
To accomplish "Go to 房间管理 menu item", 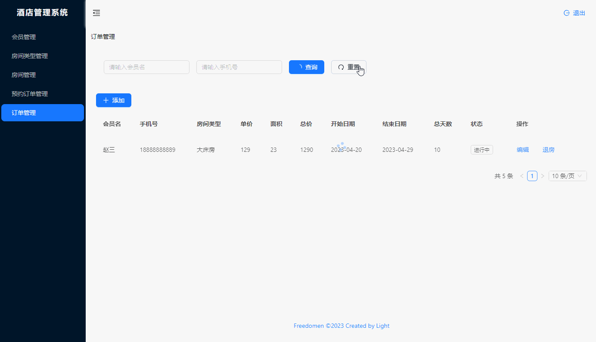I will pos(43,75).
